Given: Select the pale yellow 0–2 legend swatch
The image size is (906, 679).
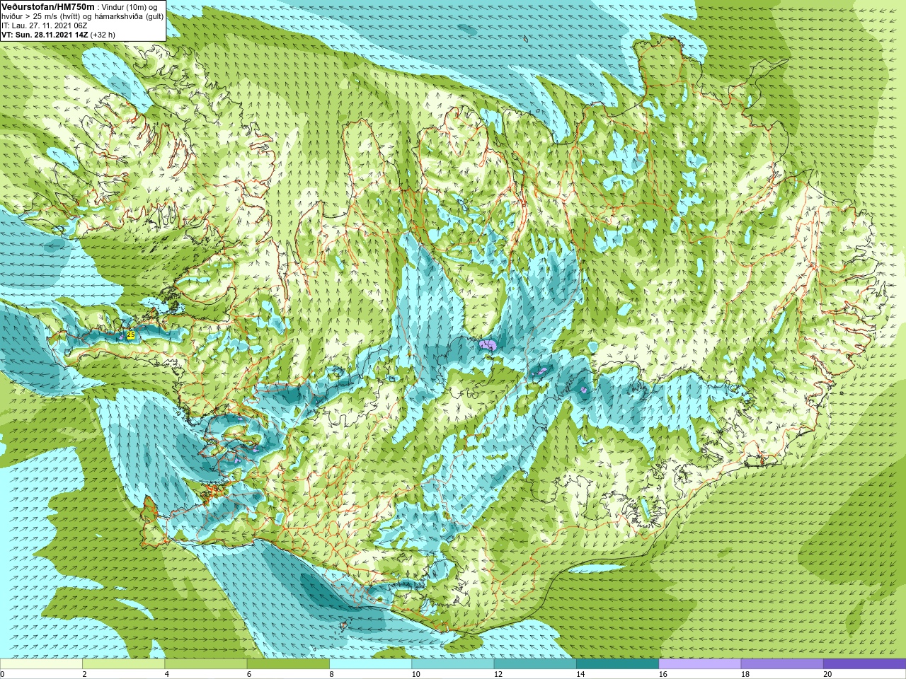Looking at the screenshot, I should pyautogui.click(x=41, y=664).
